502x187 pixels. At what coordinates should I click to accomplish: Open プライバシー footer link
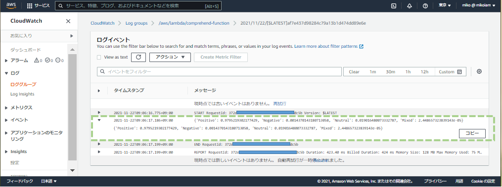(435, 181)
